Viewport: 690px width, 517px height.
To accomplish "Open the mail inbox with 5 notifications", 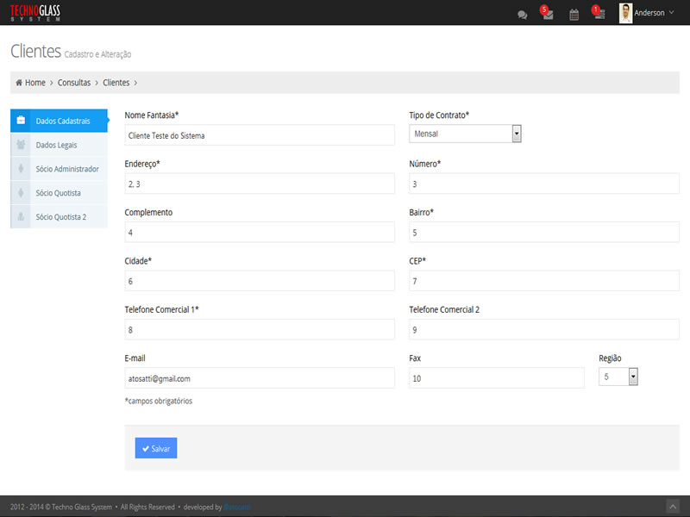I will pyautogui.click(x=548, y=15).
